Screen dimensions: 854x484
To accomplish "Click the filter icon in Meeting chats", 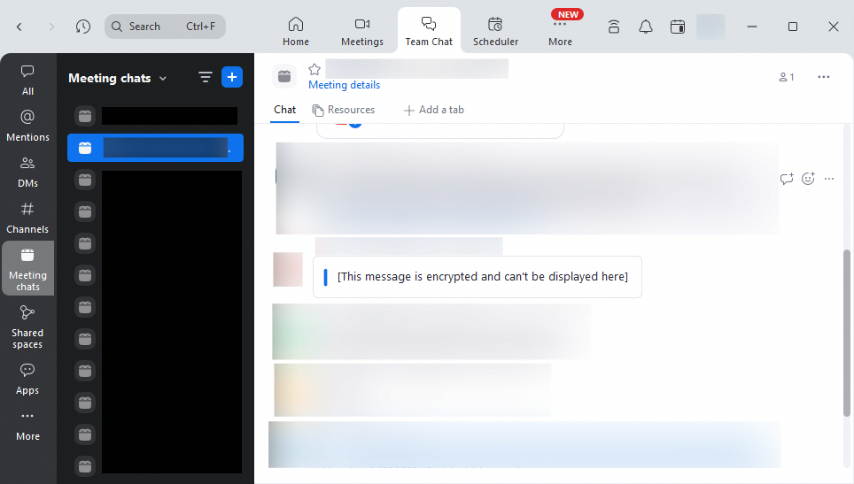I will click(205, 77).
